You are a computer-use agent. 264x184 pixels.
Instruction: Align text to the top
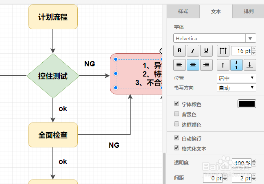click(223, 65)
